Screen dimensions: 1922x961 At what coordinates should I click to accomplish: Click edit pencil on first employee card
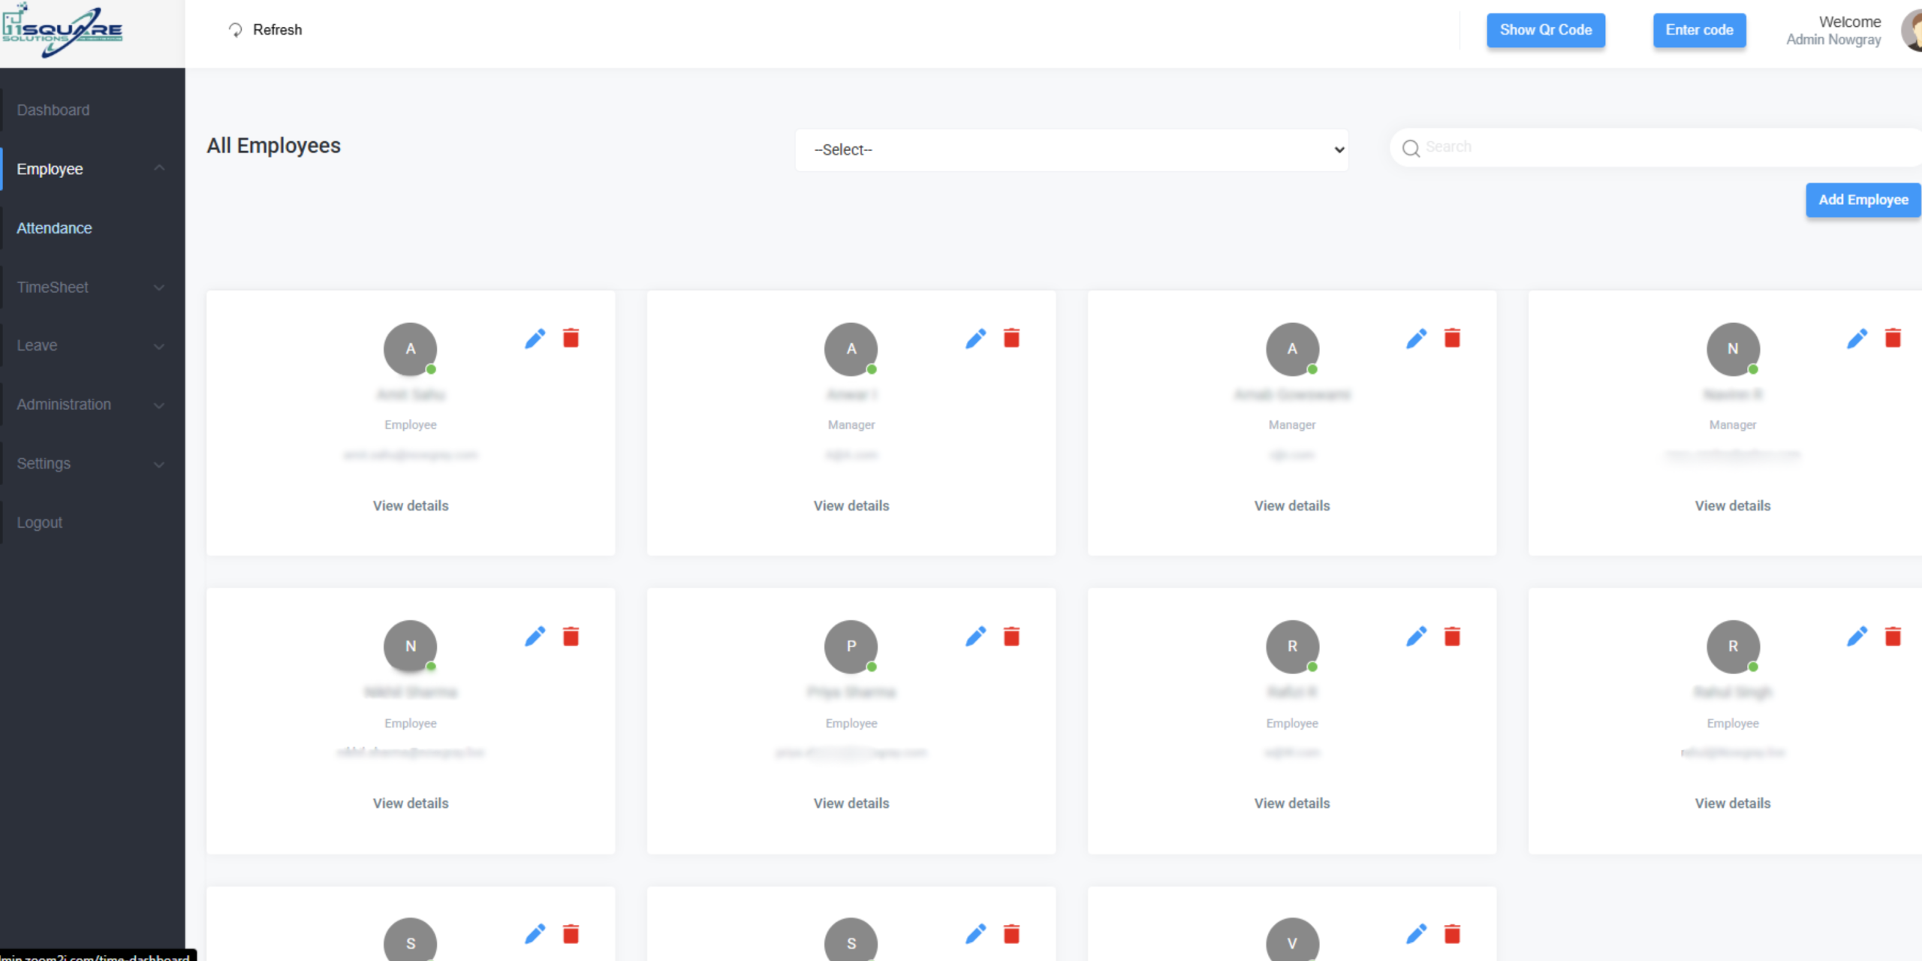pyautogui.click(x=535, y=339)
